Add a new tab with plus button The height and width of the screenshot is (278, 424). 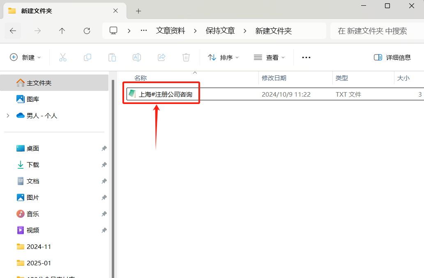coord(138,11)
